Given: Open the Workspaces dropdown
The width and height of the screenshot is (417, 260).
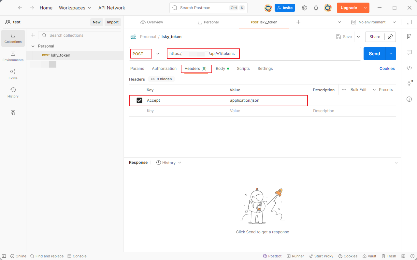Looking at the screenshot, I should (75, 8).
